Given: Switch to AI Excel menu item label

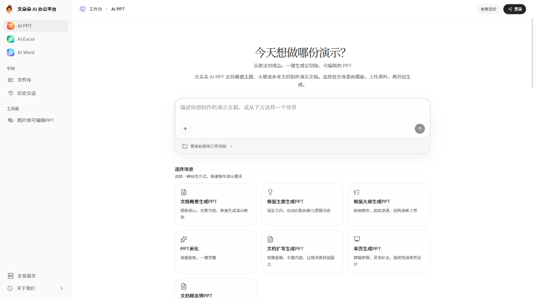Looking at the screenshot, I should (26, 39).
